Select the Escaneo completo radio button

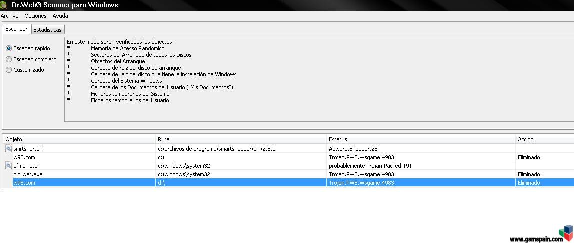click(x=9, y=59)
